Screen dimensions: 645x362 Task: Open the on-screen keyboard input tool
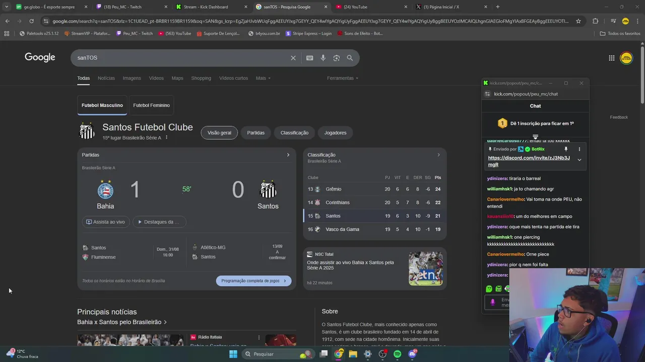point(310,58)
